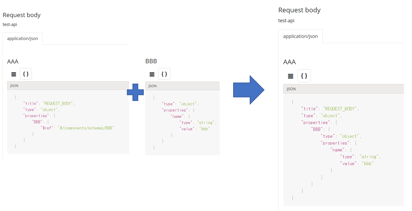412x211 pixels.
Task: Click the JSON header of right AAA panel
Action: point(344,89)
